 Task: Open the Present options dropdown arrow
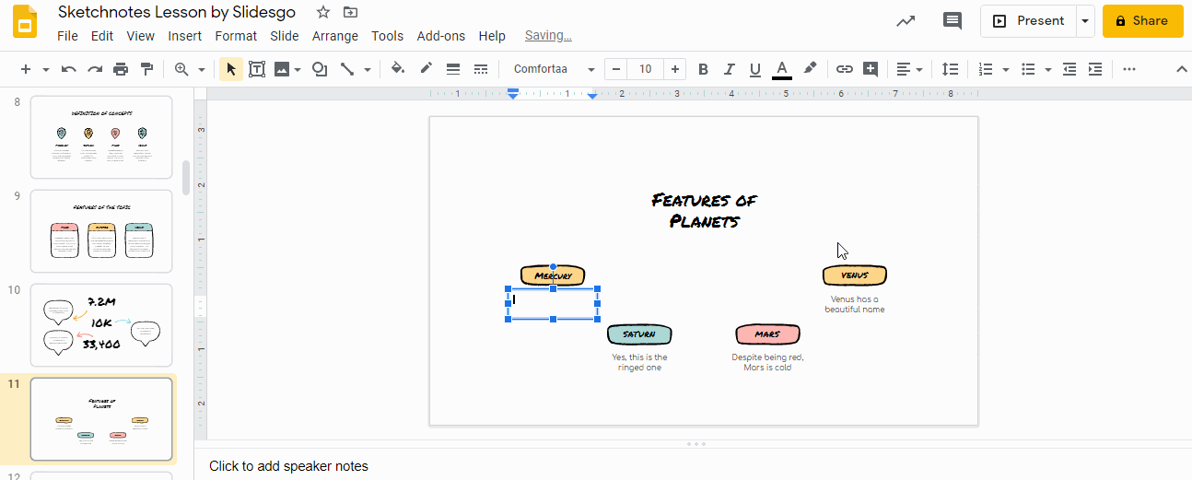point(1085,21)
